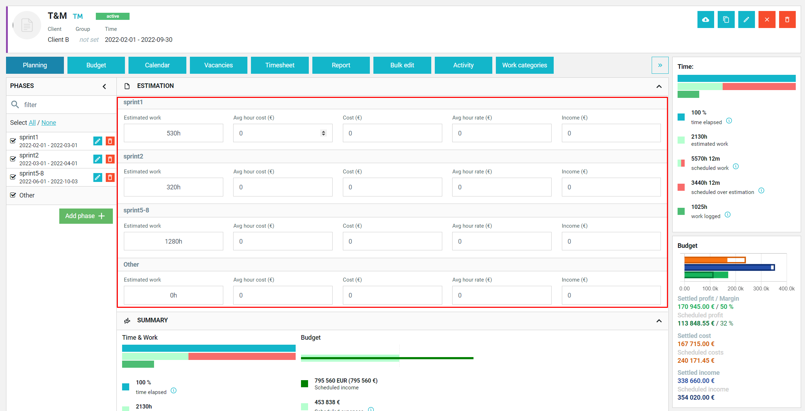Click sprint1 Avg hour cost stepper arrows
Viewport: 805px width, 411px height.
(x=323, y=133)
